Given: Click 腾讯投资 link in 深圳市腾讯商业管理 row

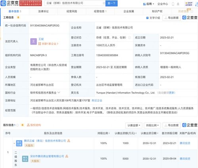Looking at the screenshot, I should [185, 158].
